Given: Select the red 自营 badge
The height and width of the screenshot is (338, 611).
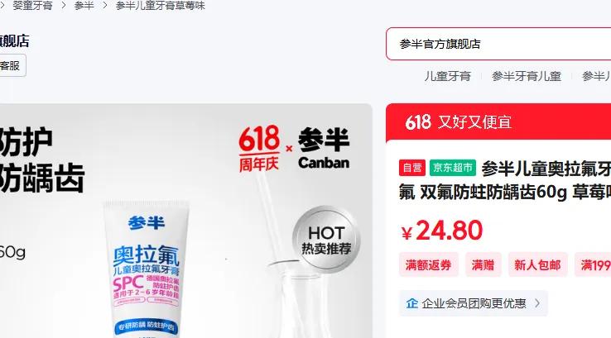Looking at the screenshot, I should coord(411,168).
